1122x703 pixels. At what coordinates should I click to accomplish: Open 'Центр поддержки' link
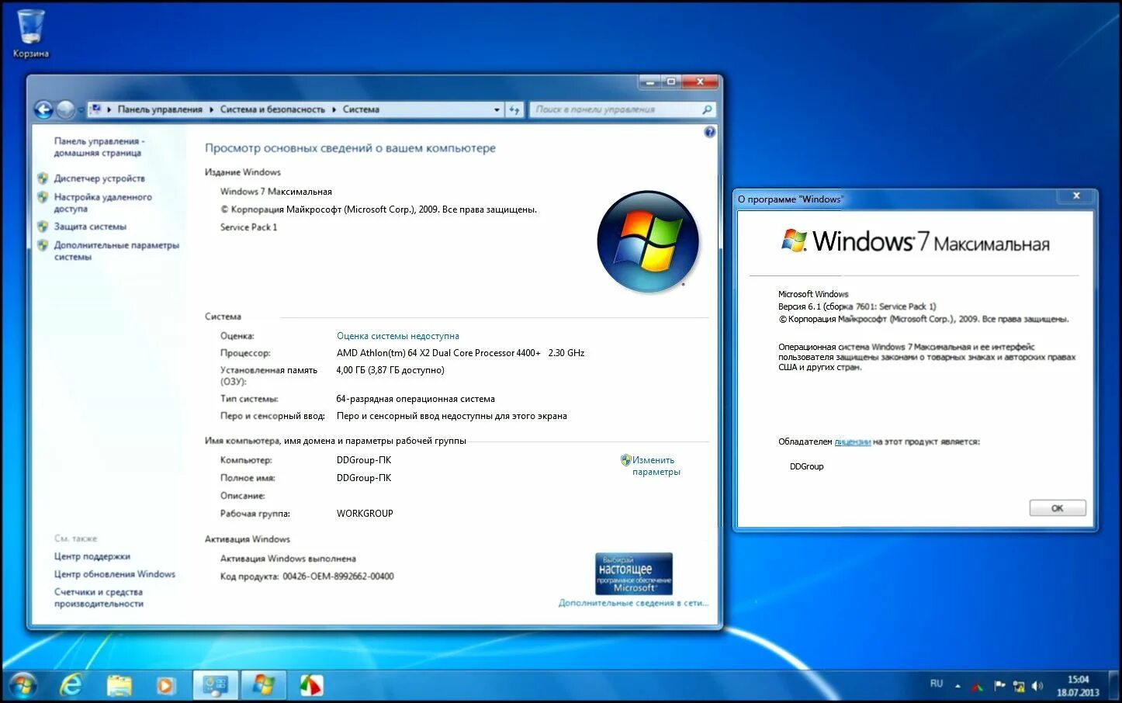point(92,556)
